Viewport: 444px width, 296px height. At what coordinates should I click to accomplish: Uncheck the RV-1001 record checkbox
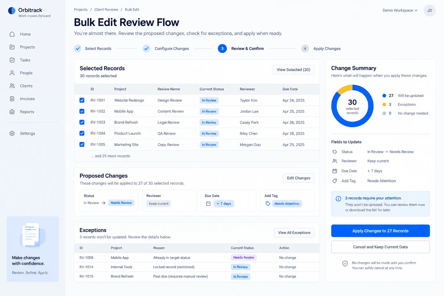tap(82, 100)
